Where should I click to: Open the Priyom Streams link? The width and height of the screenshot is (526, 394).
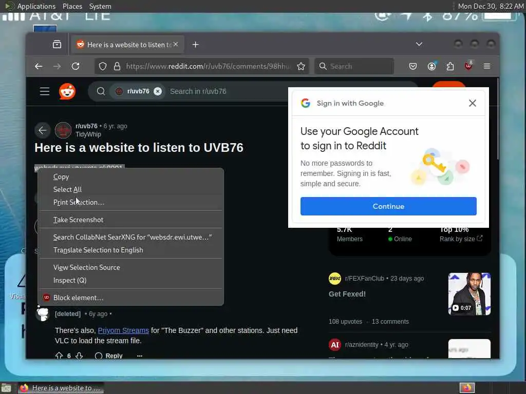(x=123, y=330)
